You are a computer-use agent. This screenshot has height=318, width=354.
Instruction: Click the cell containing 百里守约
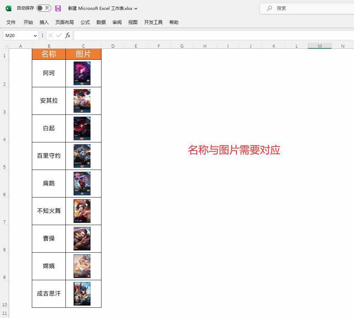(x=49, y=156)
